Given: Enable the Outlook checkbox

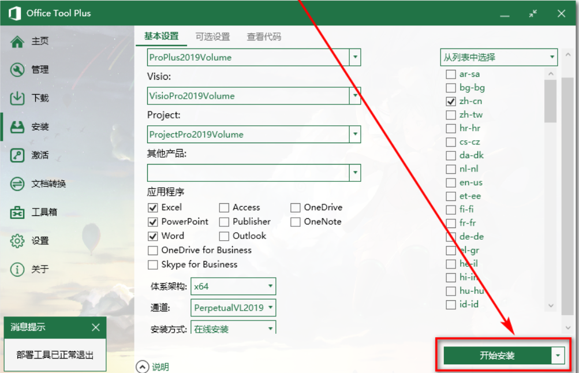Looking at the screenshot, I should 224,236.
